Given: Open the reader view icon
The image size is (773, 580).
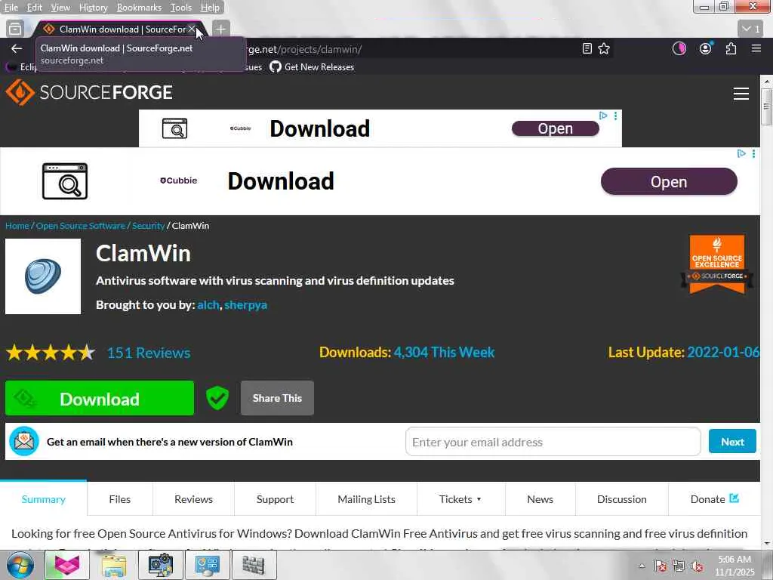Looking at the screenshot, I should tap(587, 49).
